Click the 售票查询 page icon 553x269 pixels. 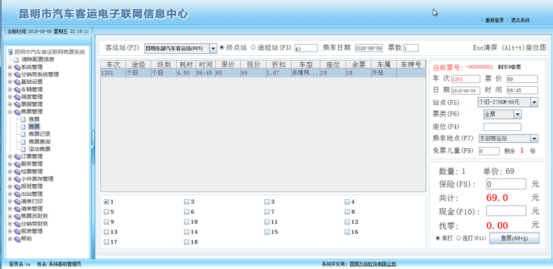tap(24, 141)
